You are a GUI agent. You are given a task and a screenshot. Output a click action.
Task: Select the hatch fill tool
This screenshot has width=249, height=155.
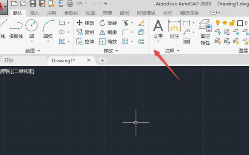click(62, 41)
